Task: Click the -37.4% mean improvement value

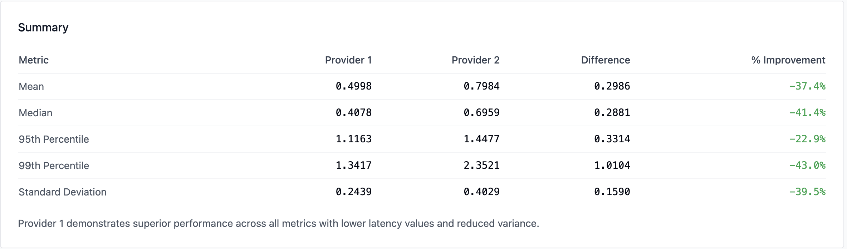Action: (x=807, y=86)
